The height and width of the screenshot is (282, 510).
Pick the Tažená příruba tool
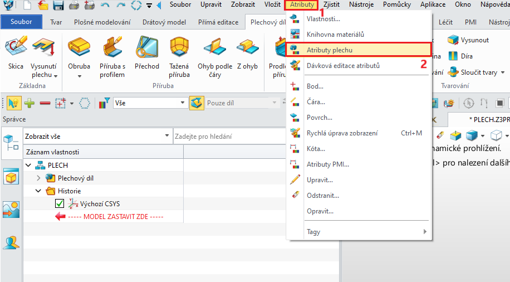(x=179, y=57)
